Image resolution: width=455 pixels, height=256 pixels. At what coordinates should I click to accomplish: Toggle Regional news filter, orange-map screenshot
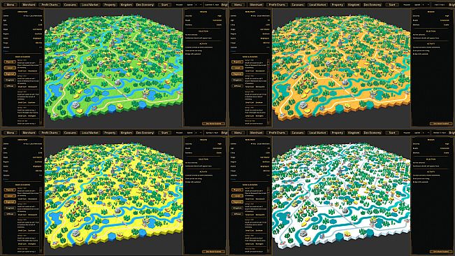pyautogui.click(x=237, y=74)
